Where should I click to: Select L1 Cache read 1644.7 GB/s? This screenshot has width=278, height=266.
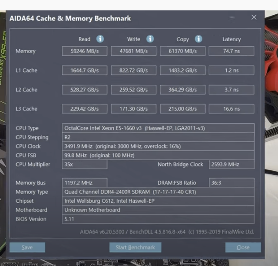point(85,70)
